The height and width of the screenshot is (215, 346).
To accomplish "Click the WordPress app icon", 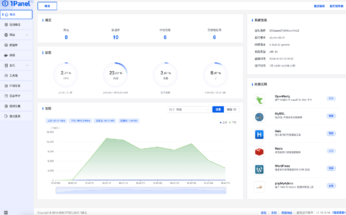I will coord(259,169).
